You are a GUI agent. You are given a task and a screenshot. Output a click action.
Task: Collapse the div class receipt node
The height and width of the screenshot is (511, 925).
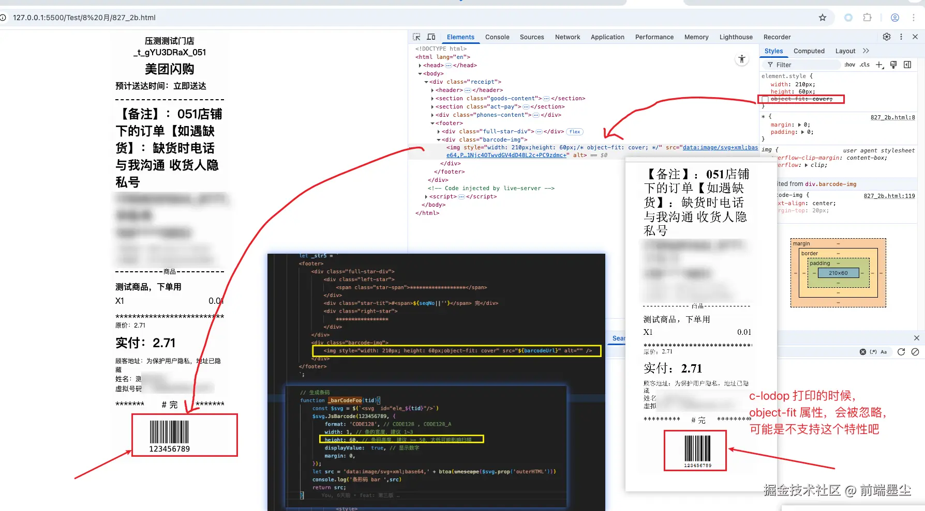point(426,82)
